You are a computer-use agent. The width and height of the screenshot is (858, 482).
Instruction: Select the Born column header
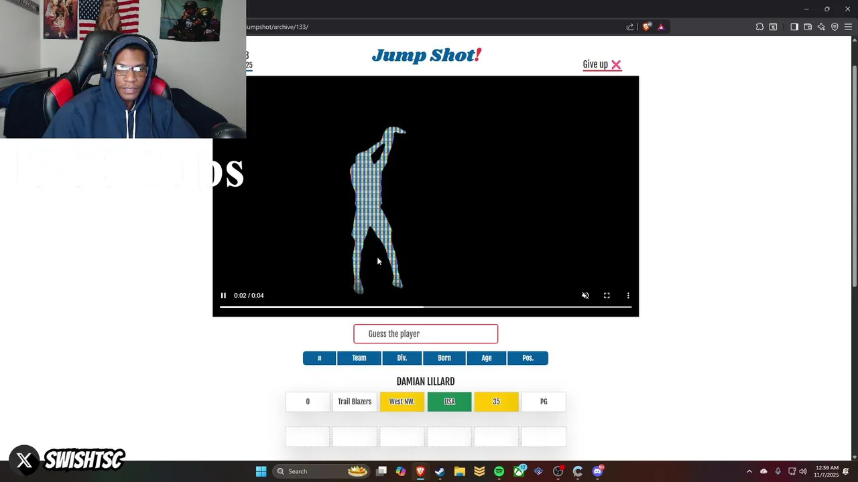click(x=444, y=358)
